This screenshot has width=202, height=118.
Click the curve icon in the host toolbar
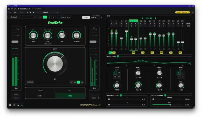(x=21, y=12)
